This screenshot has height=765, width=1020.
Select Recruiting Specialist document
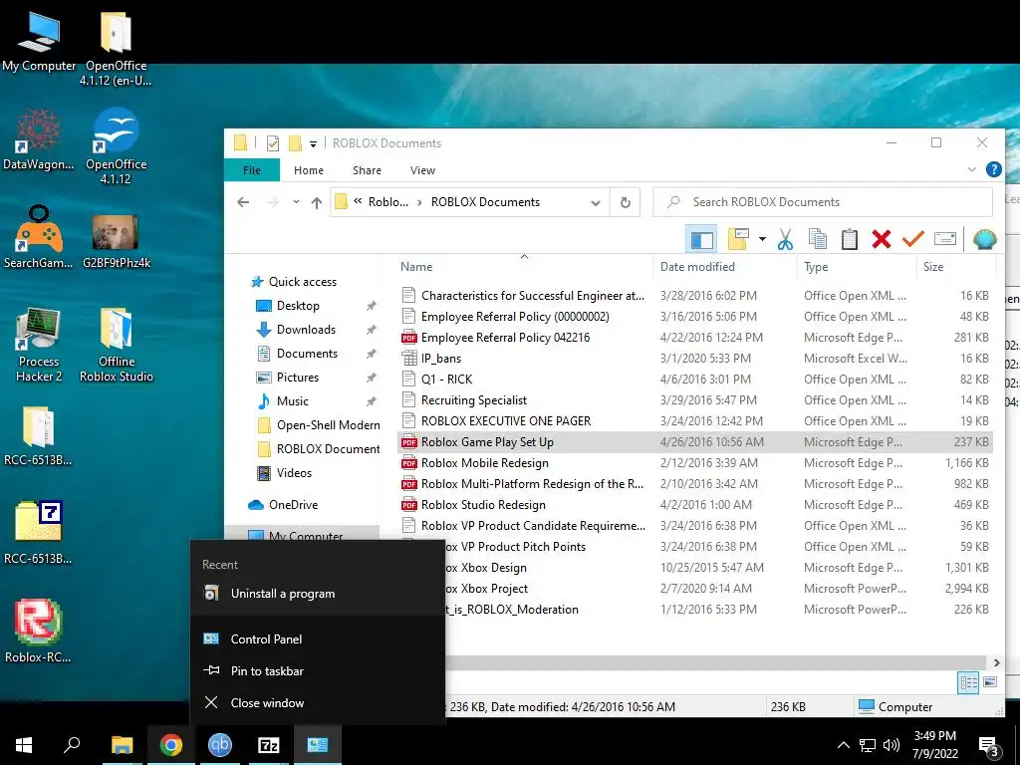pyautogui.click(x=473, y=400)
